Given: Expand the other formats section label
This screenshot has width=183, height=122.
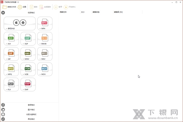Looking at the screenshot, I should pos(31,119).
